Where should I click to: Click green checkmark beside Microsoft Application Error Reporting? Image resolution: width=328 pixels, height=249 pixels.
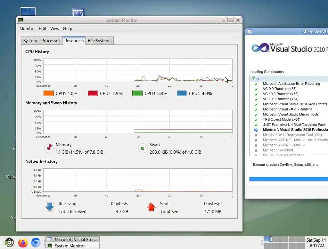[256, 84]
